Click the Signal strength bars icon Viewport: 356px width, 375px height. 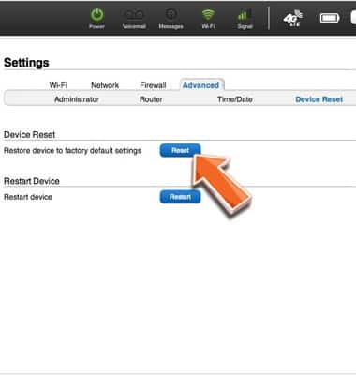click(245, 14)
